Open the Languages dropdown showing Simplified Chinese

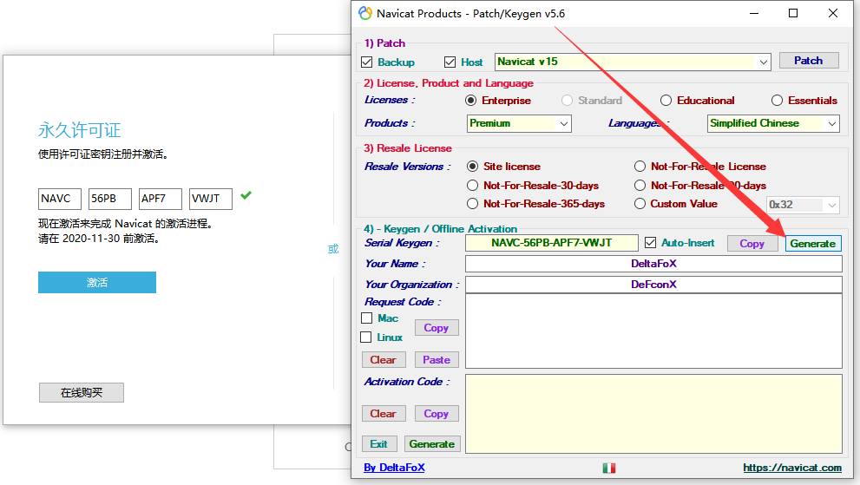coord(831,124)
